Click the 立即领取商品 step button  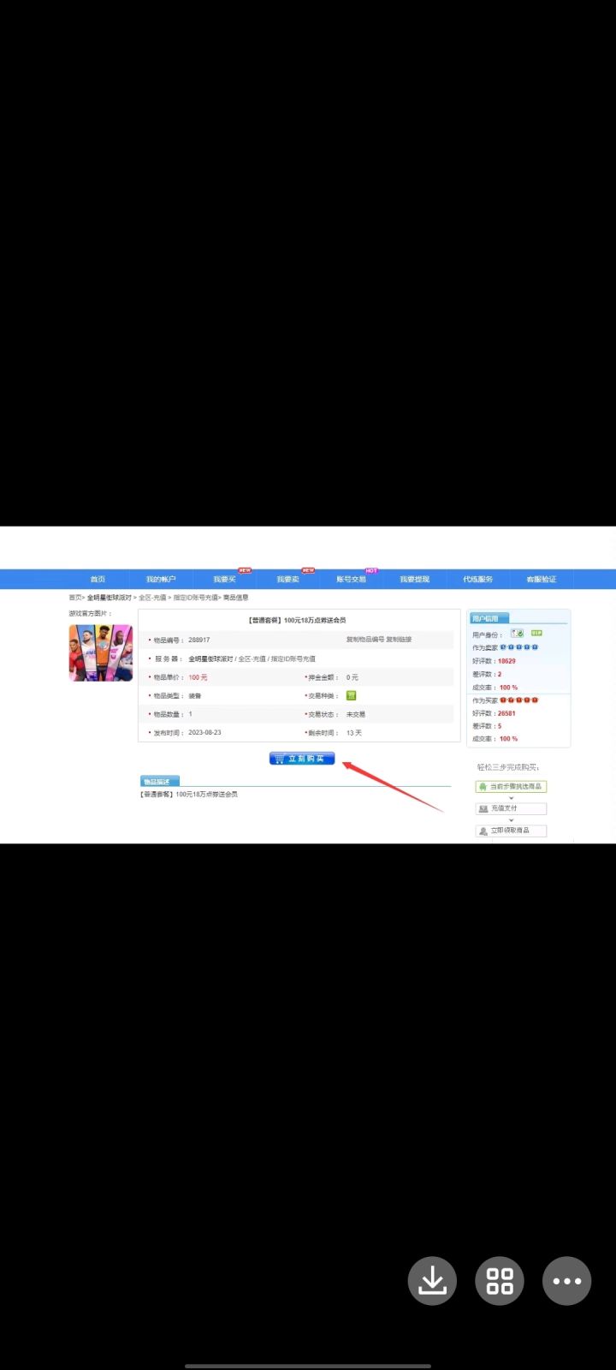click(x=511, y=831)
